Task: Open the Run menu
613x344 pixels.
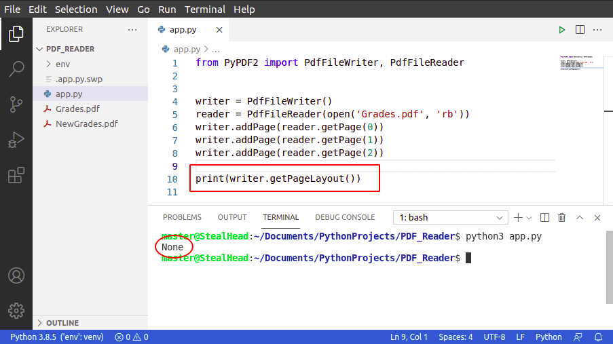Action: tap(167, 9)
